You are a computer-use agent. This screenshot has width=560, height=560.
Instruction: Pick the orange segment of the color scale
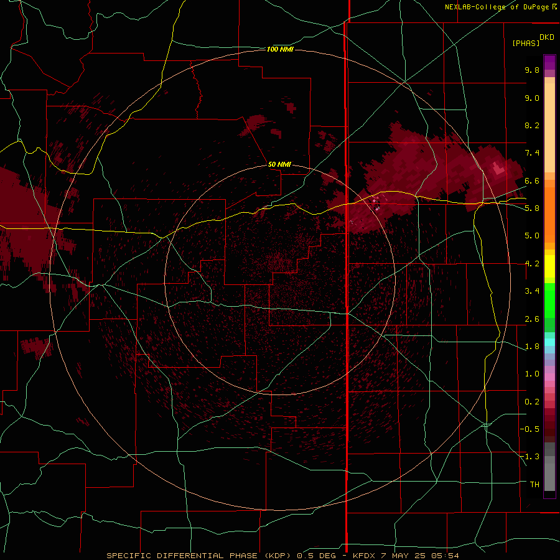point(549,214)
